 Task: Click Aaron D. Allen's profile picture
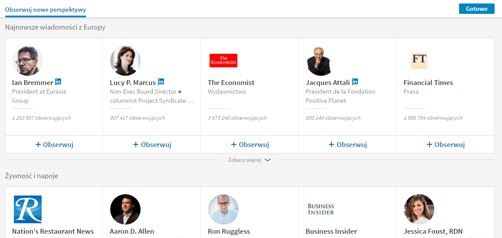125,209
